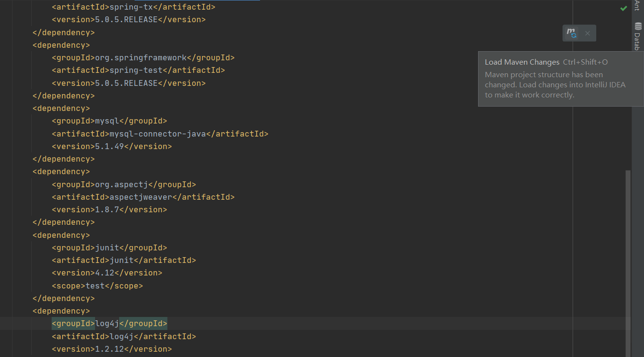Click the Maven reload changes icon
The height and width of the screenshot is (357, 644).
[571, 33]
